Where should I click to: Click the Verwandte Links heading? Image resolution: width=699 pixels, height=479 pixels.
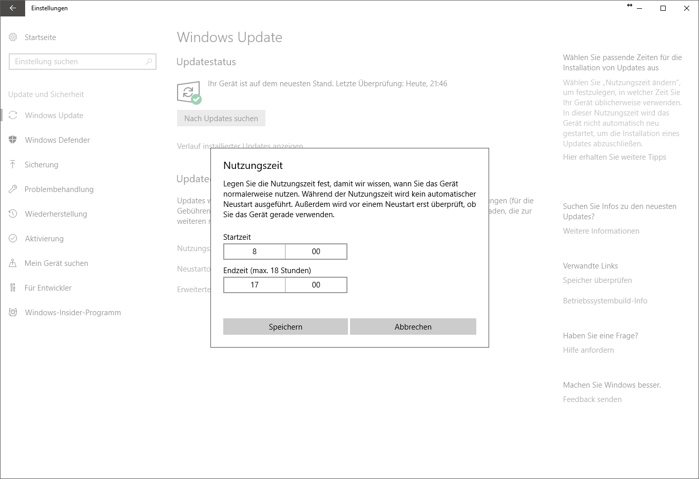pos(590,266)
